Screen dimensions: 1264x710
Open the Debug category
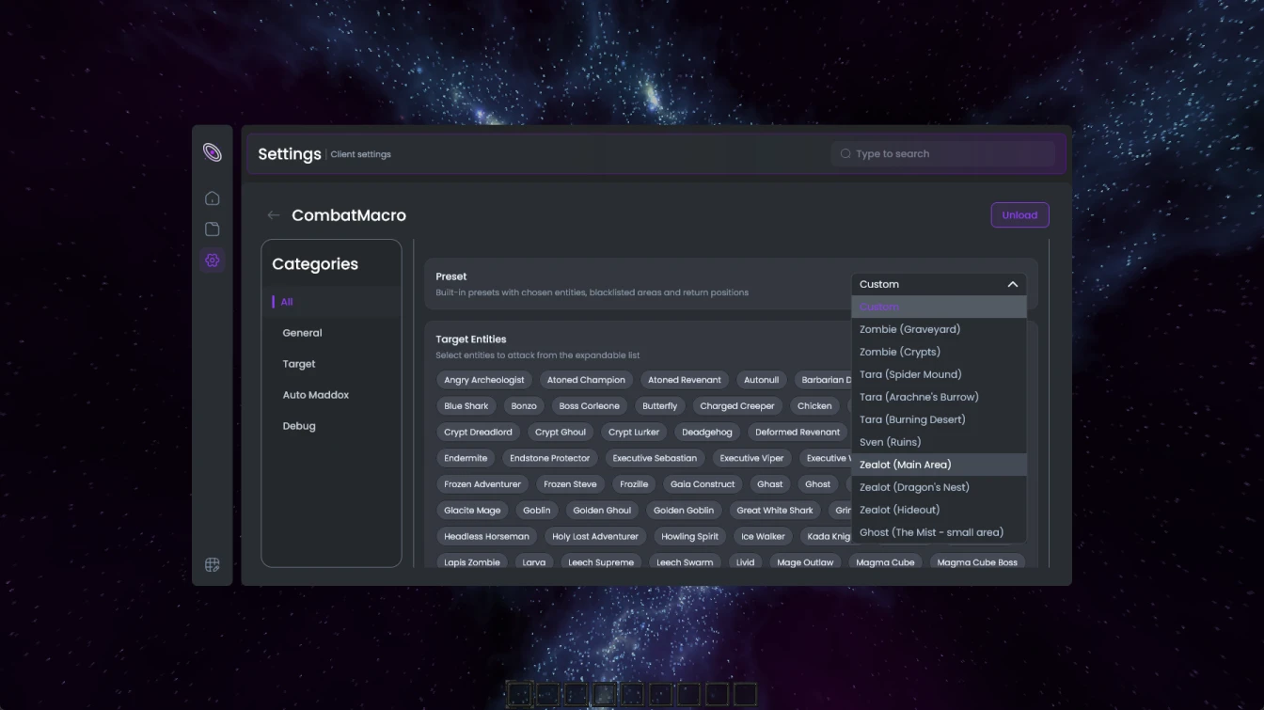coord(298,425)
